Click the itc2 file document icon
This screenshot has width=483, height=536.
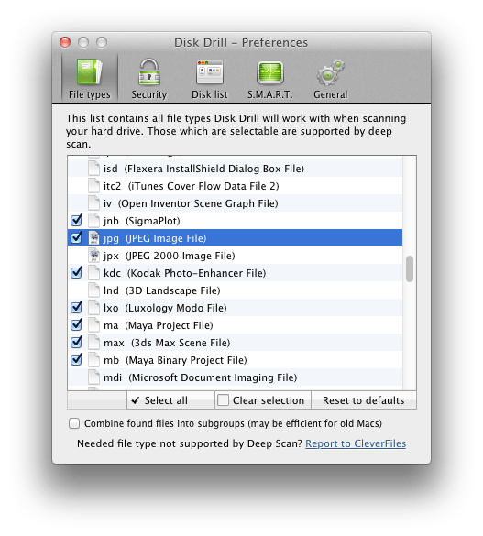tap(93, 186)
